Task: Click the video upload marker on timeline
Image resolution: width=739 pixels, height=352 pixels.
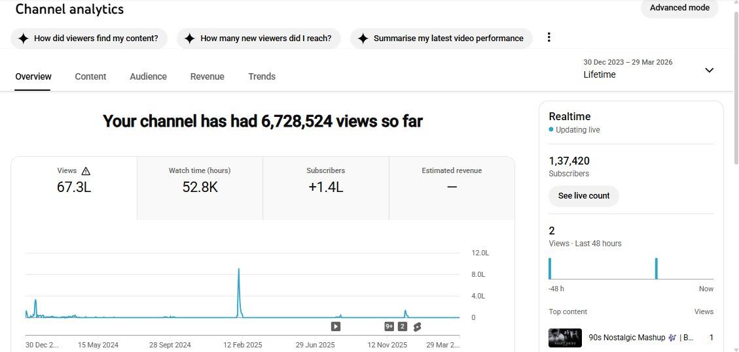Action: (336, 327)
